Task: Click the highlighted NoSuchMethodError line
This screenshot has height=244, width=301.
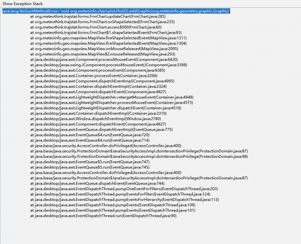Action: click(x=116, y=11)
